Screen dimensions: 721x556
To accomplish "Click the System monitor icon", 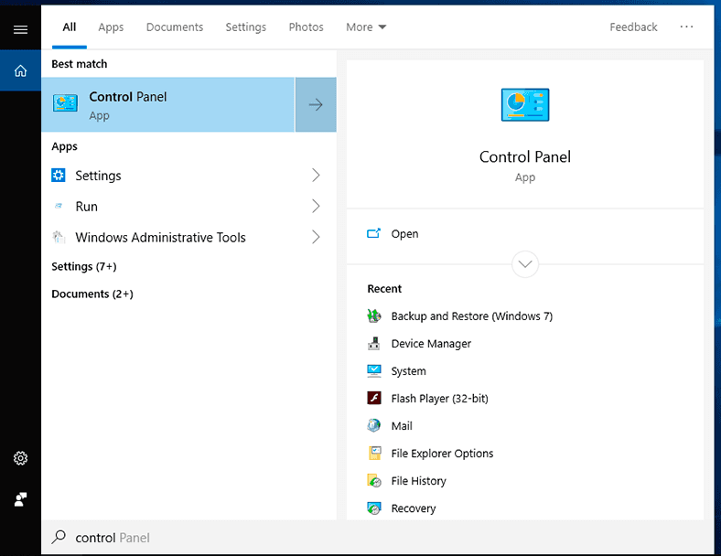I will coord(374,371).
